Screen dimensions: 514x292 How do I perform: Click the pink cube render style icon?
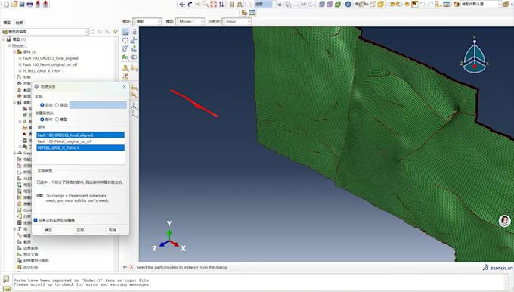[x=330, y=5]
